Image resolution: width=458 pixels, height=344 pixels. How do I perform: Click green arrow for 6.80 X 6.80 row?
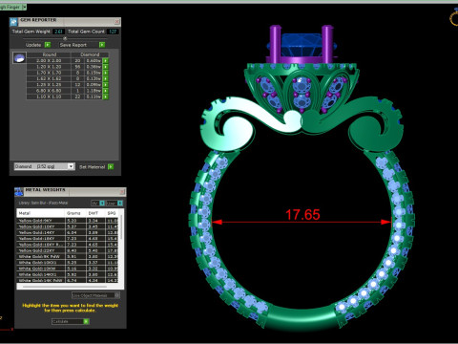pos(106,91)
